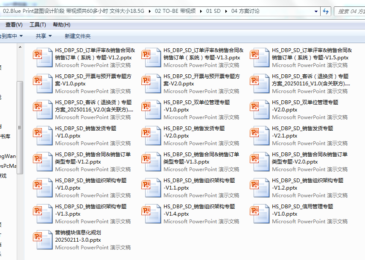
Task: Open the 查看(V) menu
Action: (x=14, y=25)
